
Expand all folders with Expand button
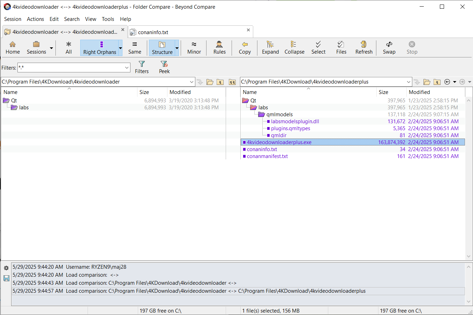point(270,48)
